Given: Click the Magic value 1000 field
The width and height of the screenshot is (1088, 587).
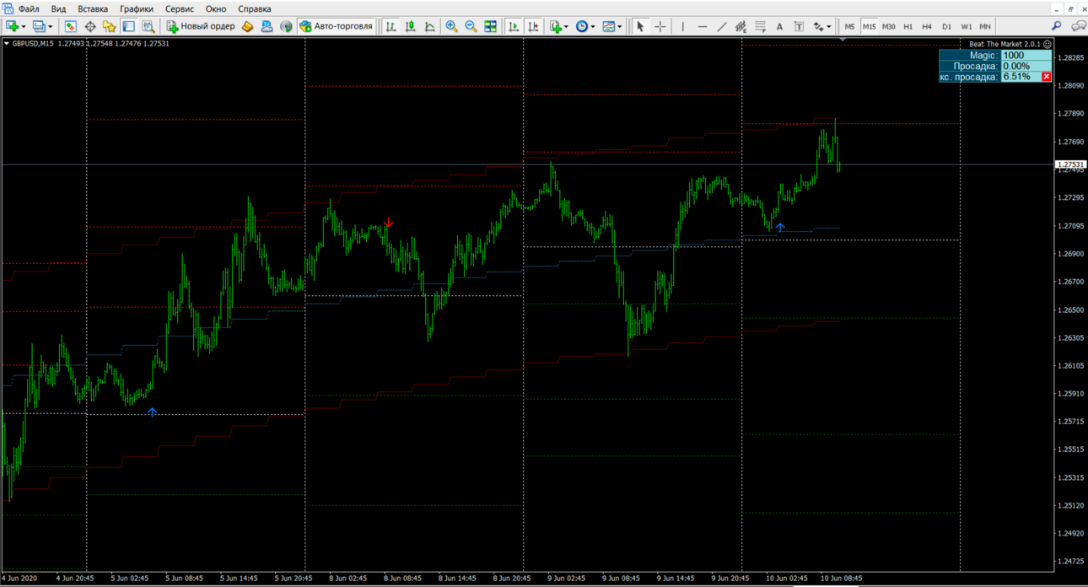Looking at the screenshot, I should 1026,55.
